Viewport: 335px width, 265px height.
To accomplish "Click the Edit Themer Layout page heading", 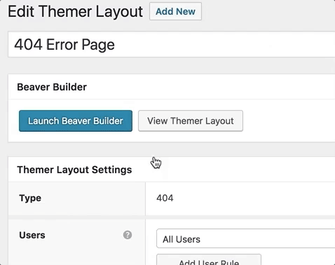I will click(75, 12).
